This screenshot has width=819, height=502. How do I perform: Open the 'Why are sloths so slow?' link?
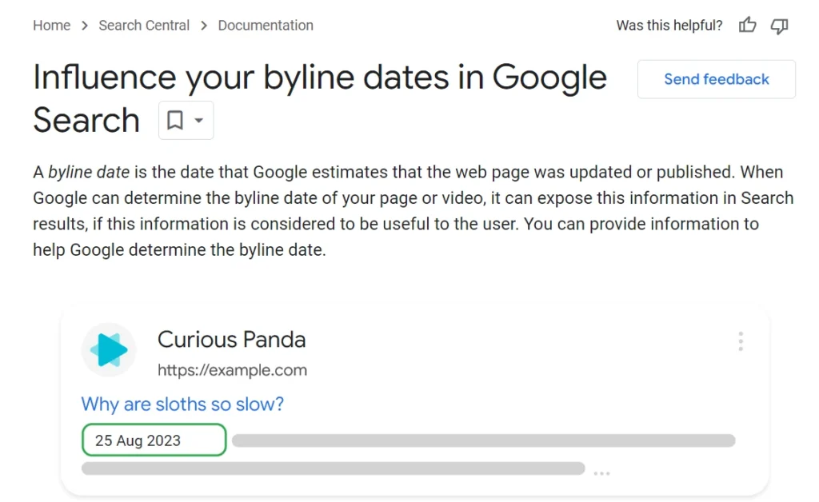coord(182,404)
